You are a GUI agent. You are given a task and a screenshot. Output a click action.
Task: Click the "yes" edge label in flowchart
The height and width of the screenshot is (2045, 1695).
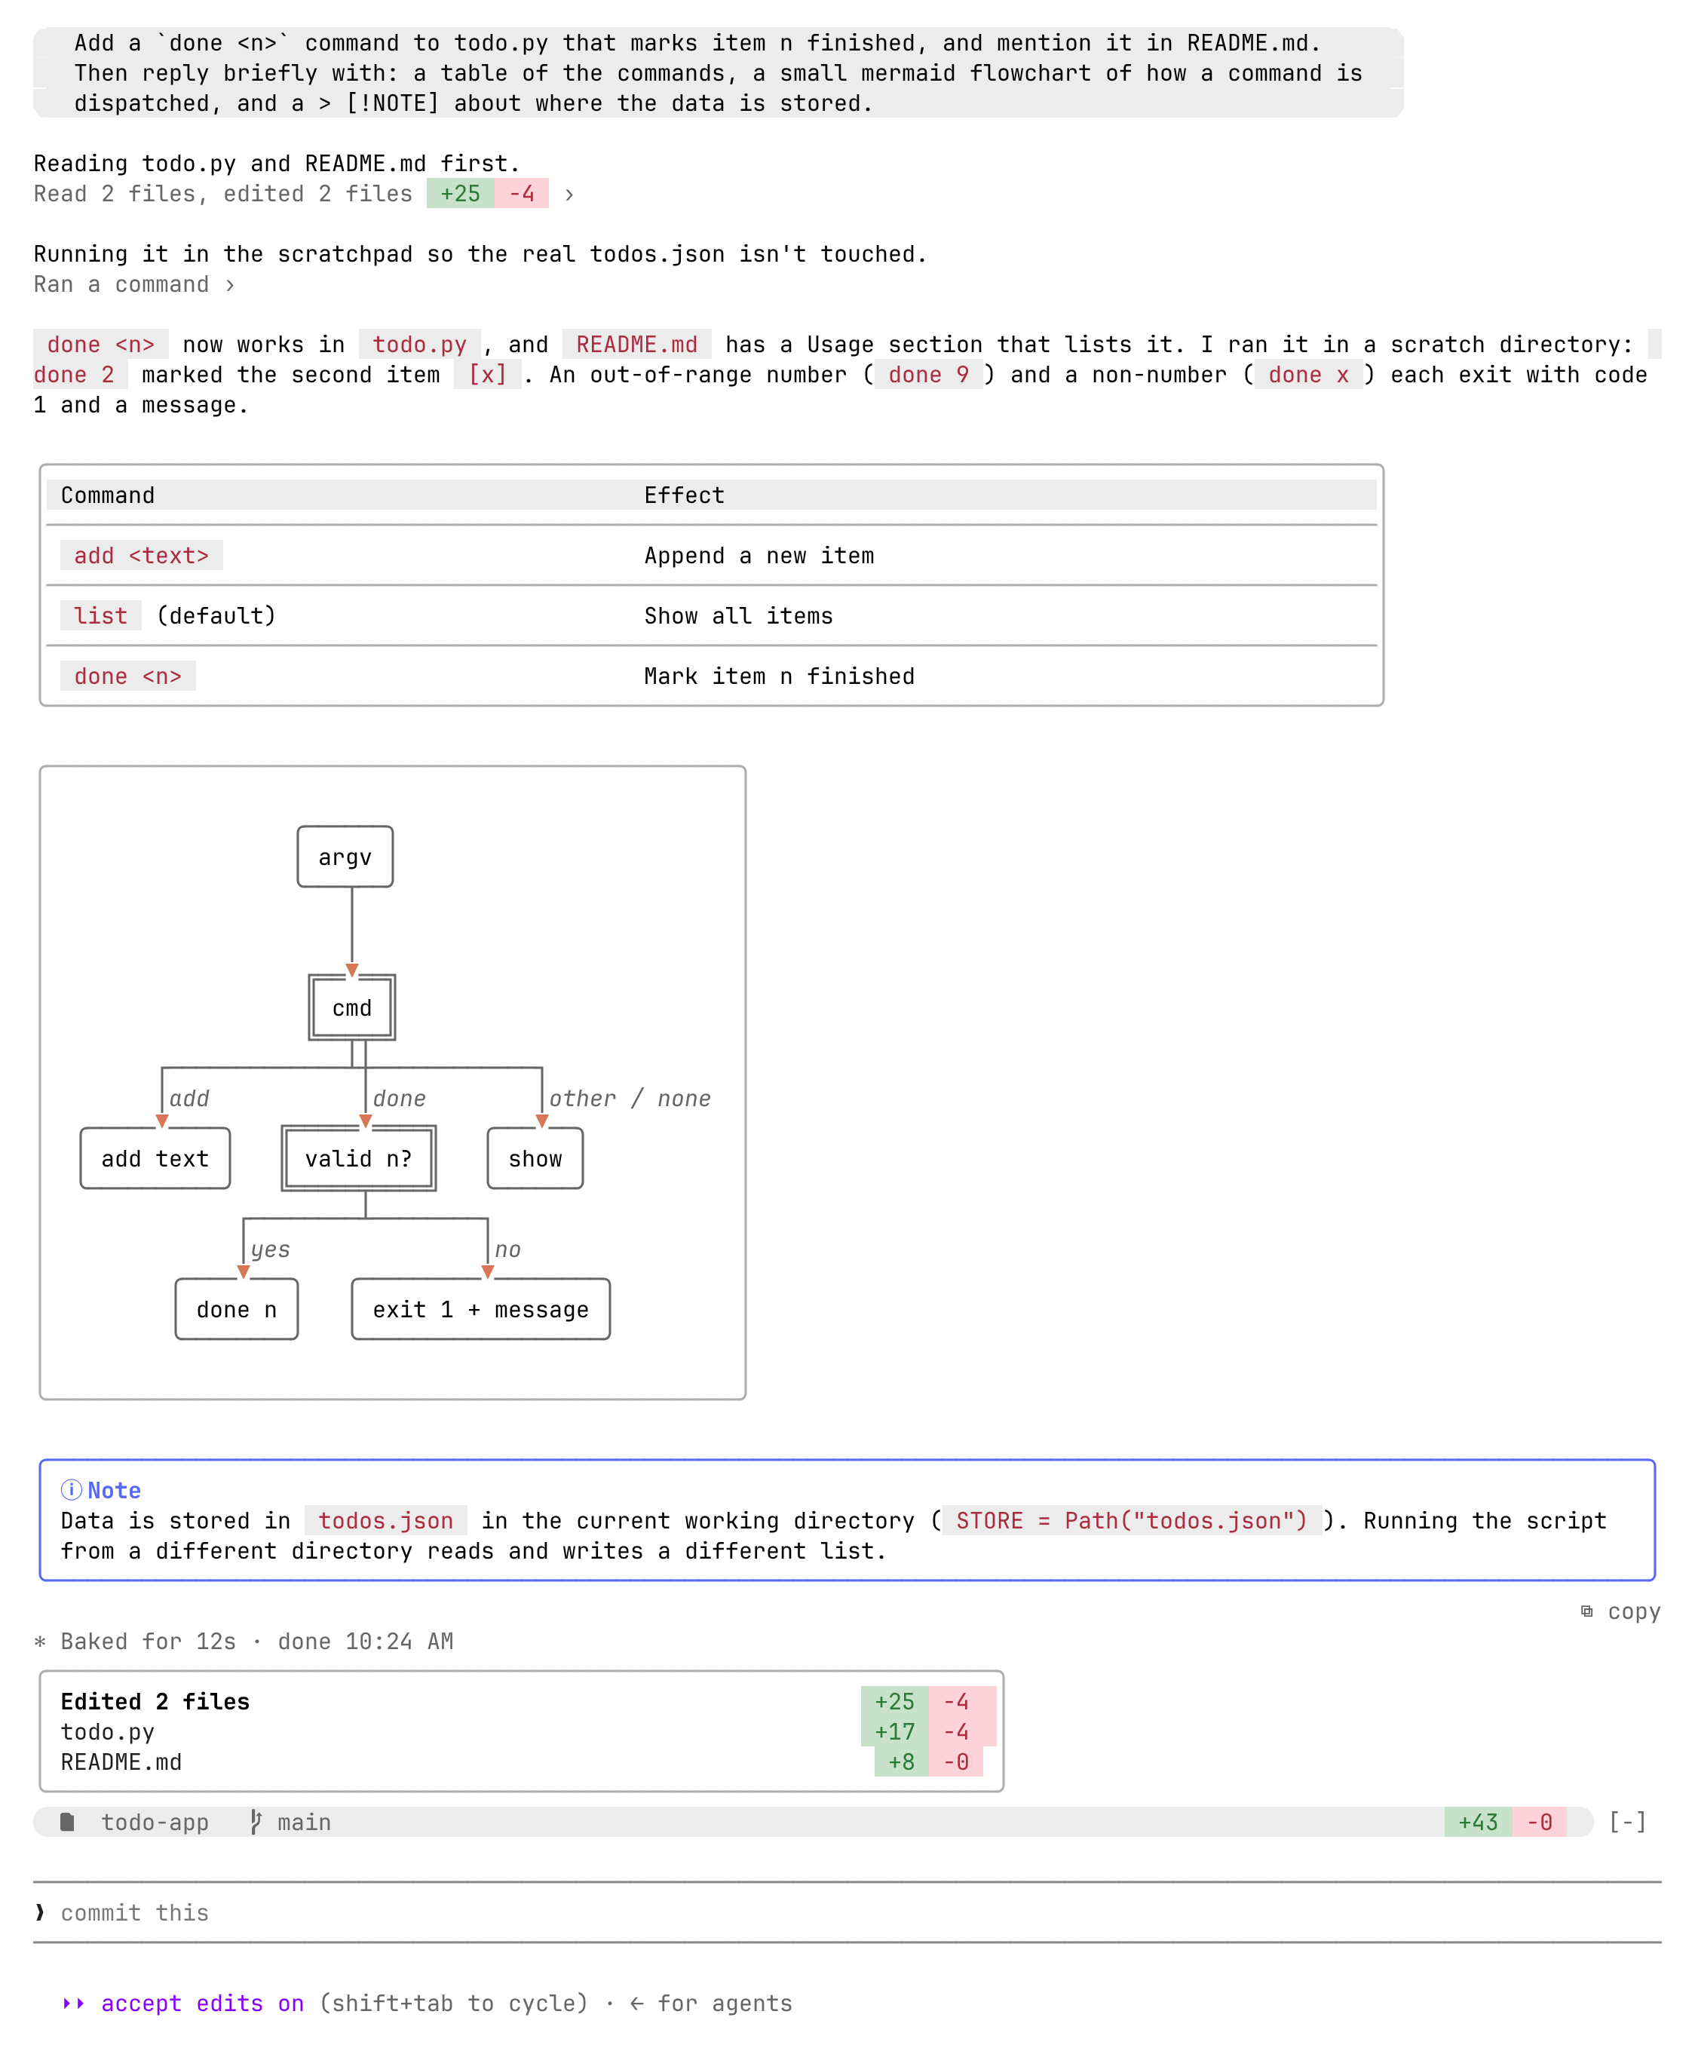pos(271,1249)
